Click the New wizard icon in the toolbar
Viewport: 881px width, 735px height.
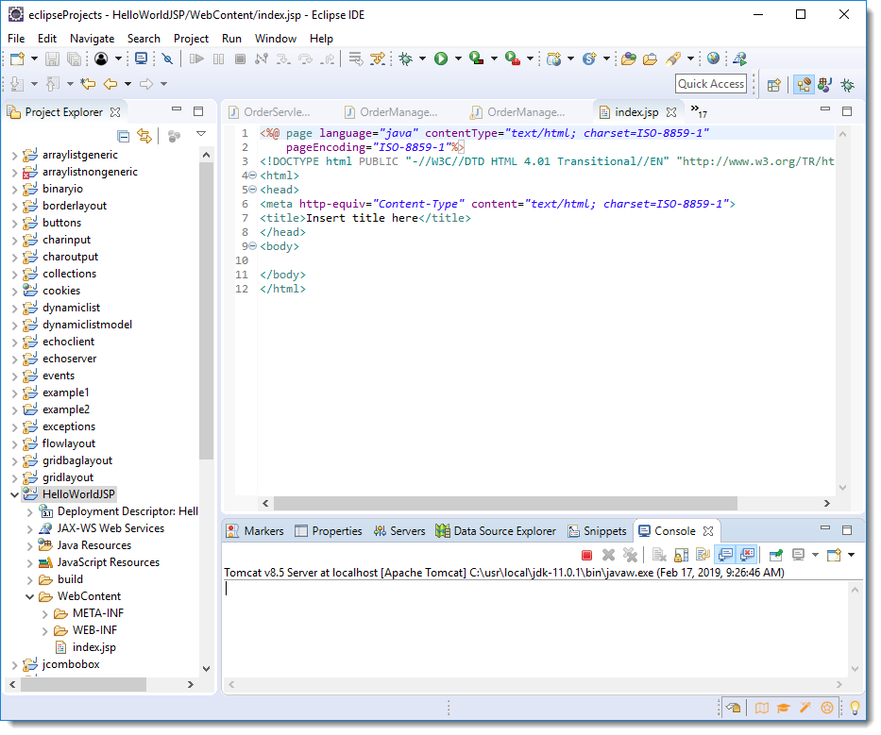17,58
